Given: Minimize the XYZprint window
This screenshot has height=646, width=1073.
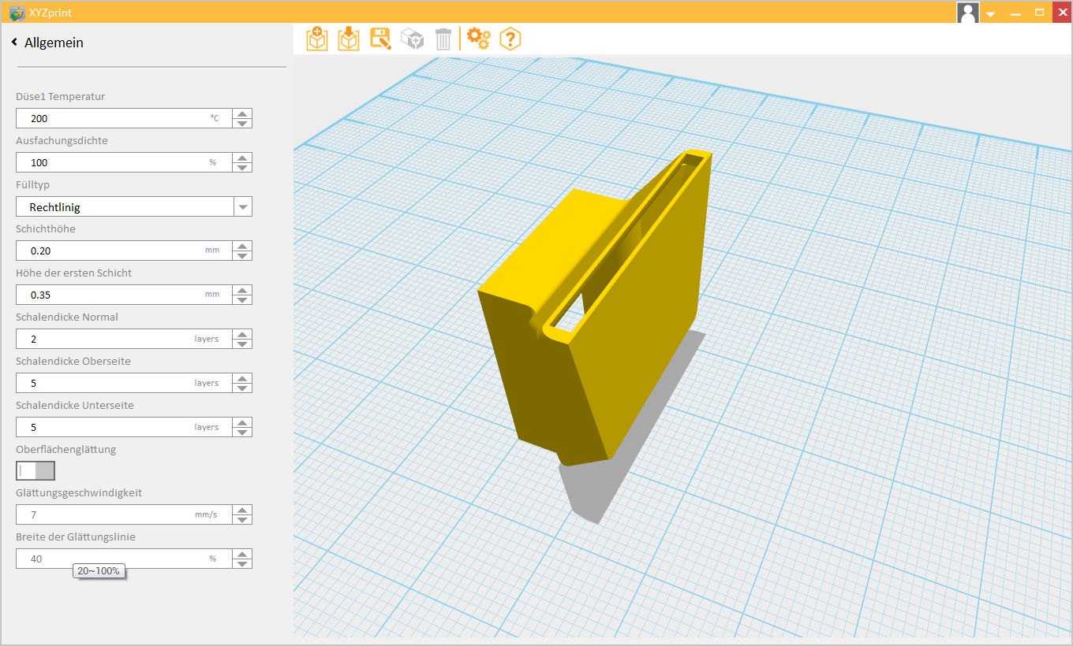Looking at the screenshot, I should pos(1016,13).
